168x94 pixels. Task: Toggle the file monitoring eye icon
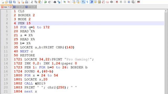[111, 2]
